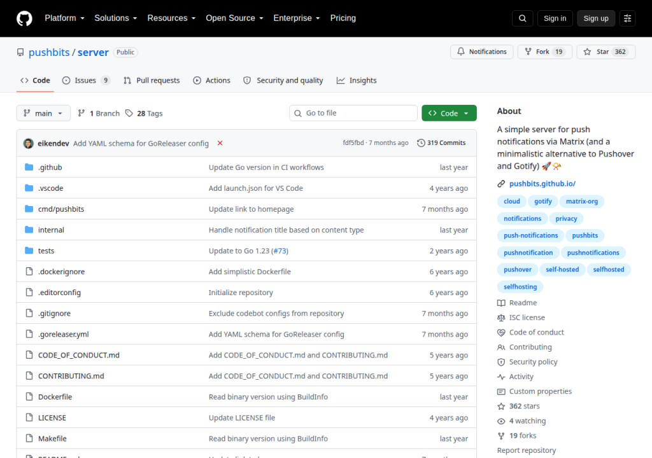Screen dimensions: 652x458
Task: Click the LICENSE file icon
Action: (x=29, y=417)
